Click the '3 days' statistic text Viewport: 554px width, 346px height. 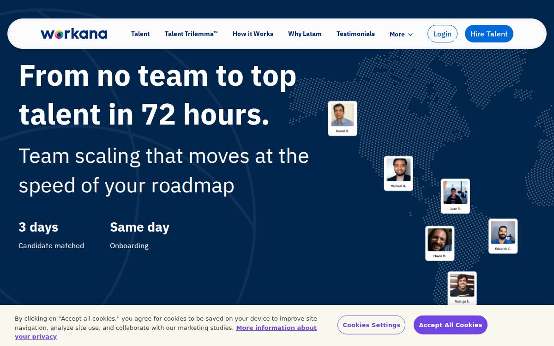[x=38, y=227]
